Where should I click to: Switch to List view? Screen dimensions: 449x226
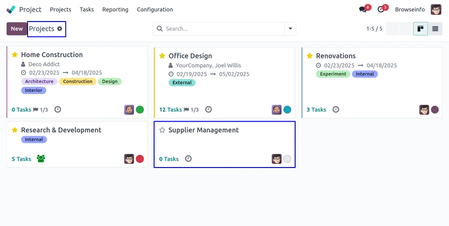pyautogui.click(x=435, y=29)
